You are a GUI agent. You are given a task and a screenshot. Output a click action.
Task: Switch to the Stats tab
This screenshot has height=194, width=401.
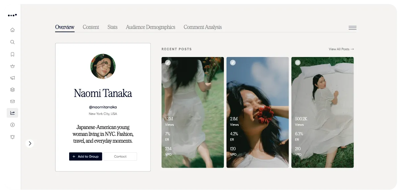click(x=112, y=27)
